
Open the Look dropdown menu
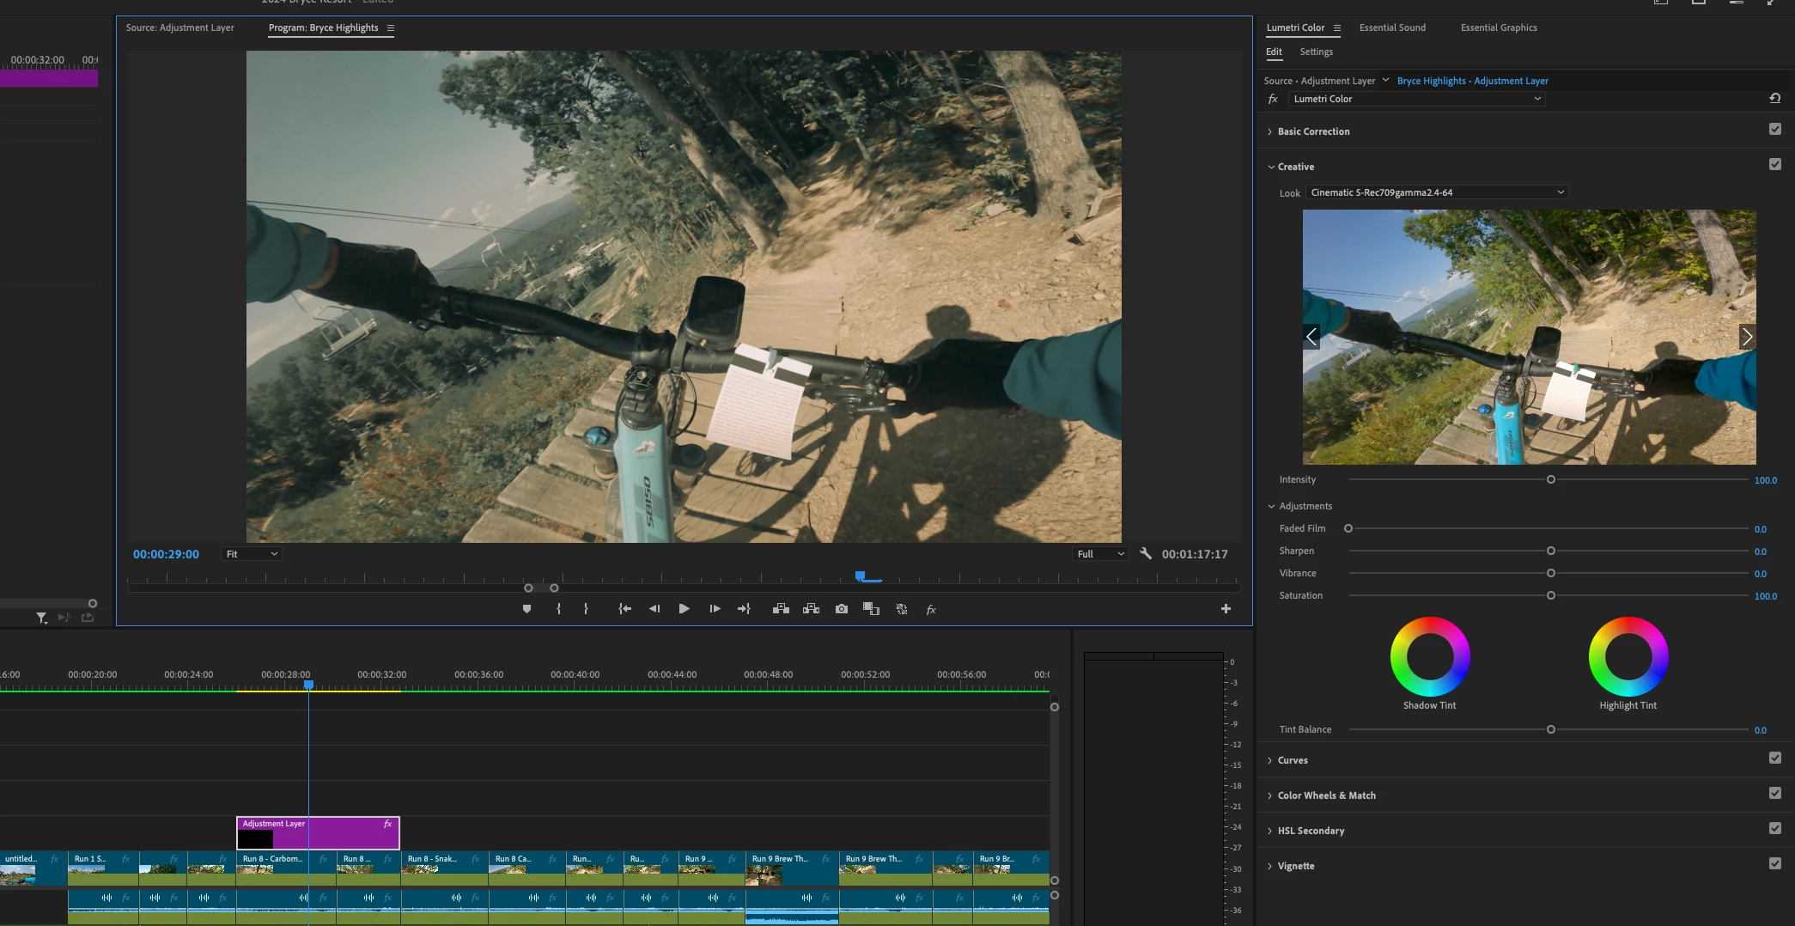(x=1437, y=193)
